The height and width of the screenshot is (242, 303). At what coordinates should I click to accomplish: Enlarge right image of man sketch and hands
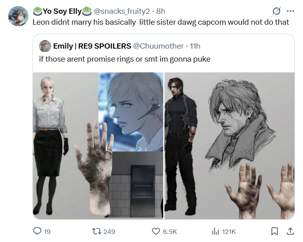[x=229, y=146]
